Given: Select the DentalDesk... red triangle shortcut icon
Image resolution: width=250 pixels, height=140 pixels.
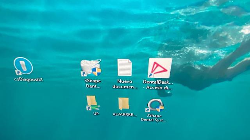Looking at the screenshot, I should tap(160, 68).
